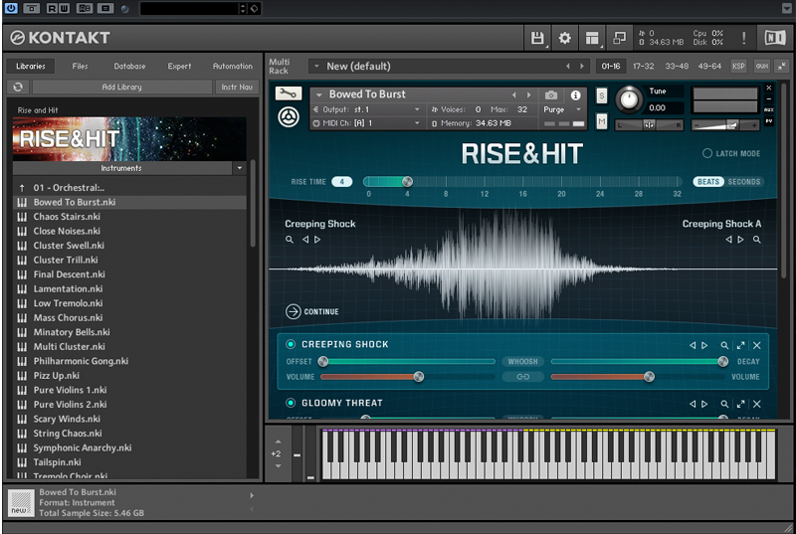796x534 pixels.
Task: Click the Rise & Hit instrument logo icon
Action: click(x=289, y=117)
